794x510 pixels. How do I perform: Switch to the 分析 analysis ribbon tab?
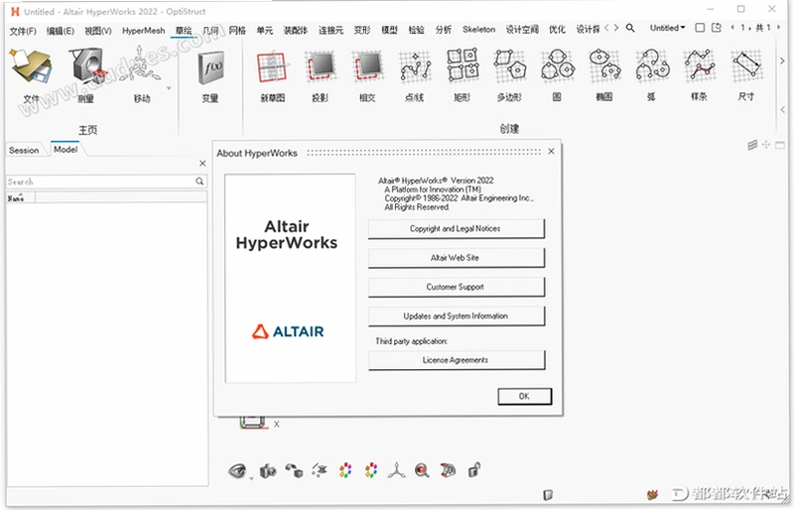click(x=443, y=30)
